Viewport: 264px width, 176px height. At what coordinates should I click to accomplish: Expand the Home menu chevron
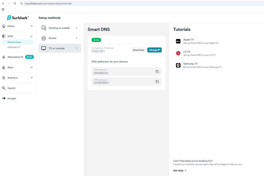(31, 26)
